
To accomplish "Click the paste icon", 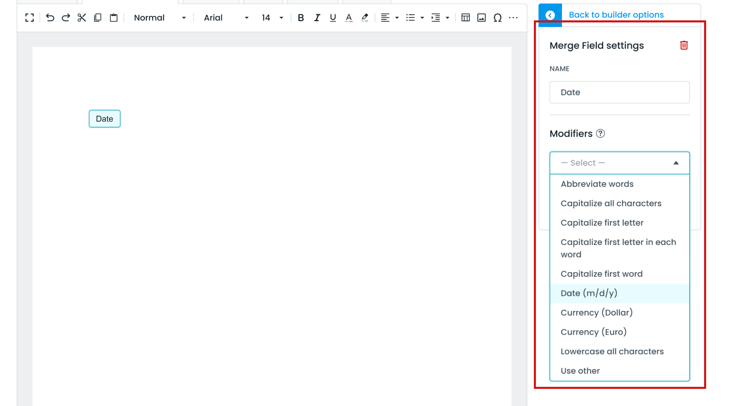I will [114, 18].
